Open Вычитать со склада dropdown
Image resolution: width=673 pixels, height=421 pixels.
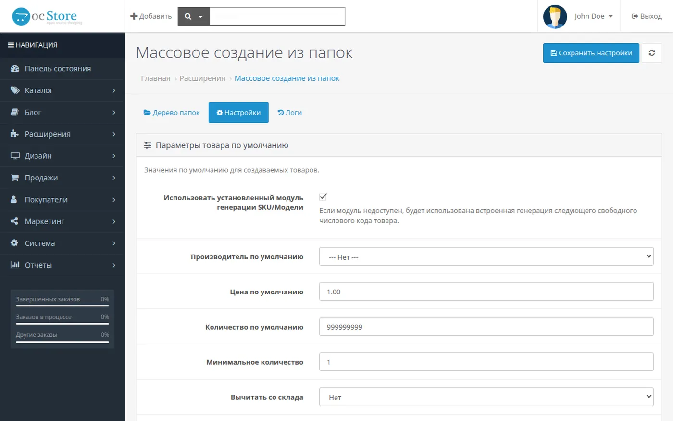486,397
